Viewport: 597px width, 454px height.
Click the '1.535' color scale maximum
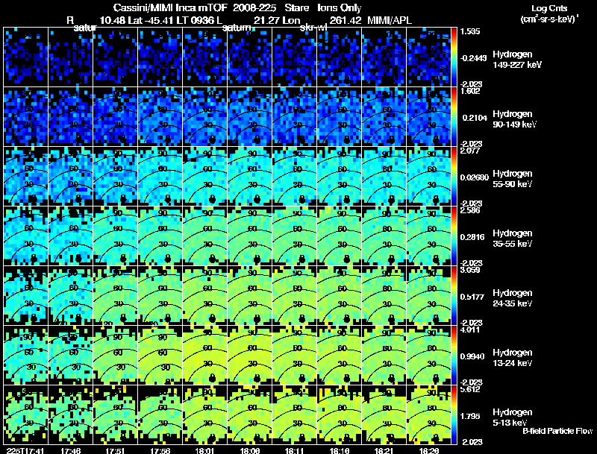[x=470, y=31]
